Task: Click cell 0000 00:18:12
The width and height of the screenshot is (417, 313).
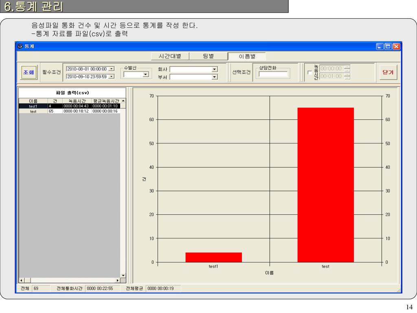Action: [x=77, y=111]
